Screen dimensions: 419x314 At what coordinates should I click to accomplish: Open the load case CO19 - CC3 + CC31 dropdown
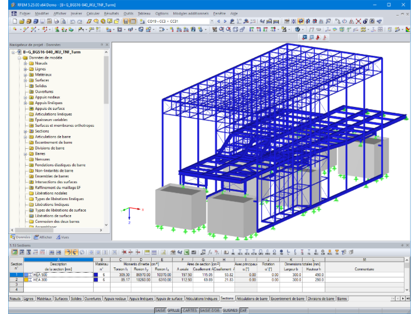tap(212, 22)
